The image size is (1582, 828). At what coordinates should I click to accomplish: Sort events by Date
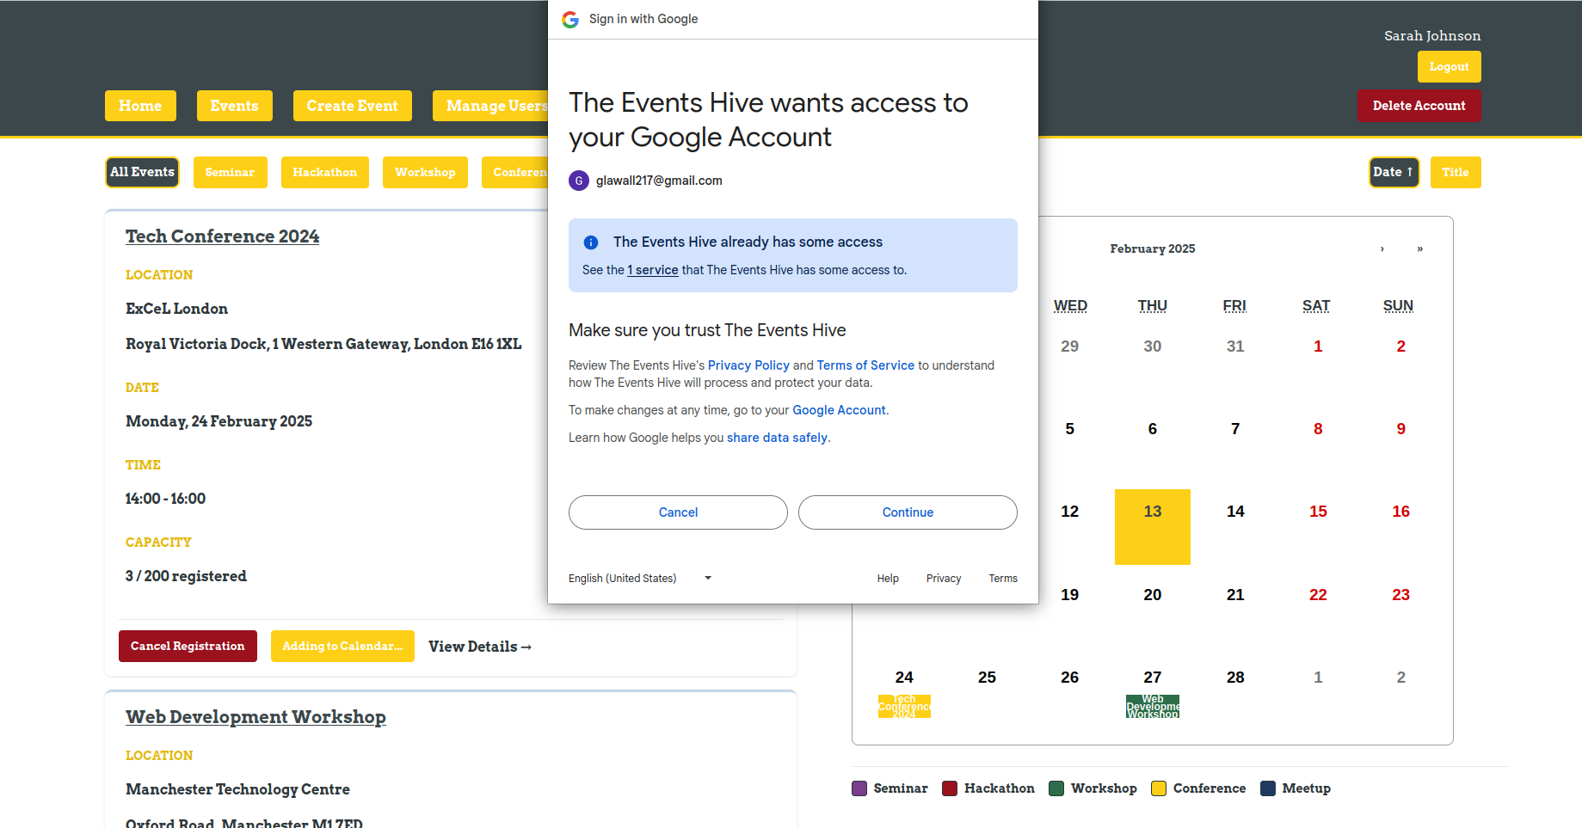point(1394,172)
